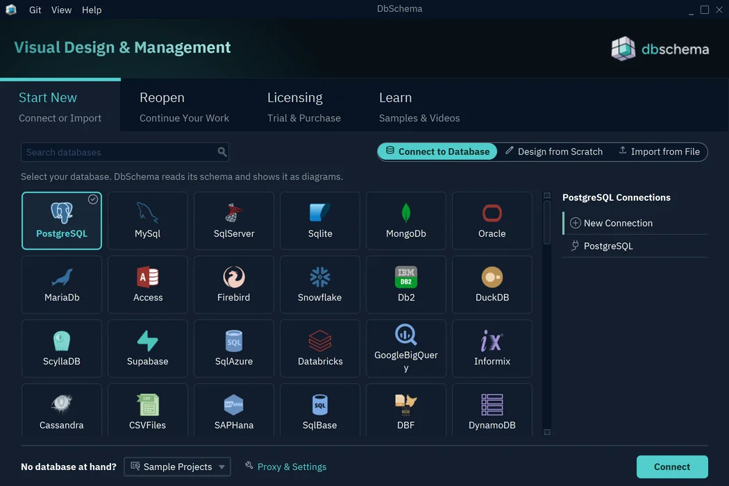Click the database list scrollbar thumb
The image size is (729, 486).
pyautogui.click(x=547, y=222)
